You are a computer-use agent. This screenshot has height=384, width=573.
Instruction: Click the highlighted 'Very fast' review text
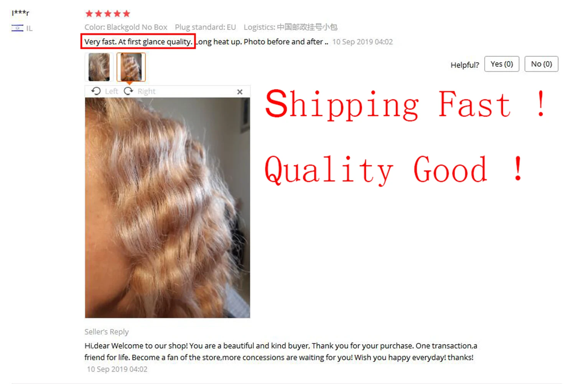138,41
